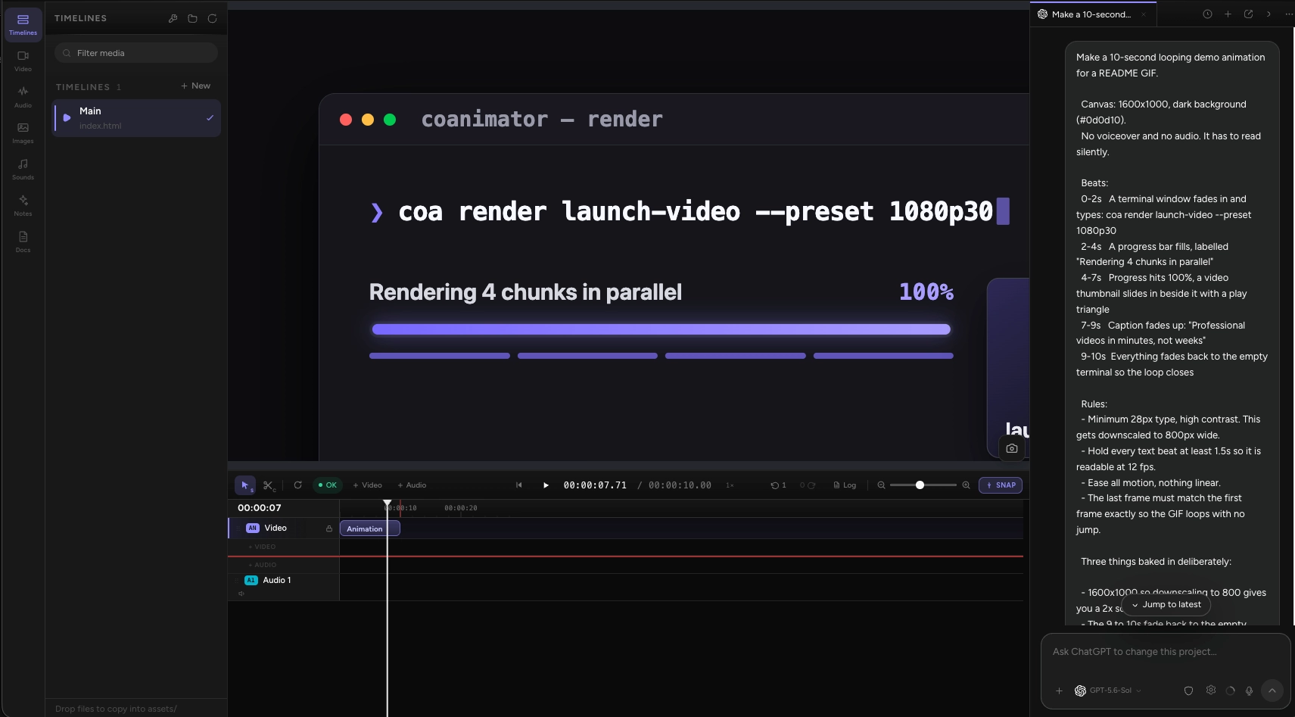The height and width of the screenshot is (717, 1295).
Task: Open chat in new window icon
Action: click(1248, 14)
